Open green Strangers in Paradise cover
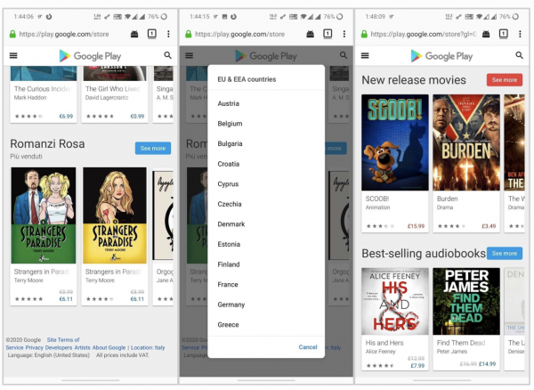 tap(44, 215)
